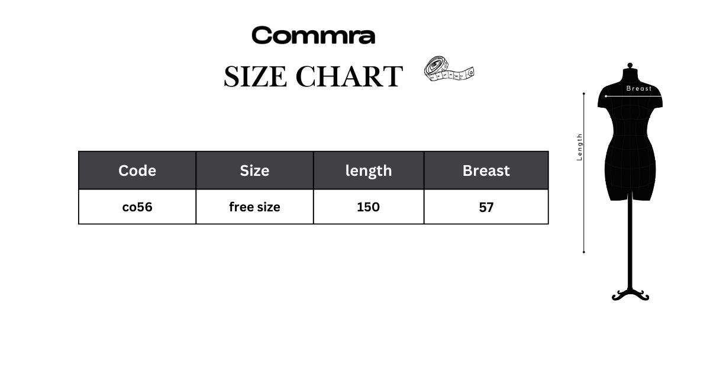Screen dimensions: 710x373
Task: Click the mannequin neck knob
Action: point(630,66)
